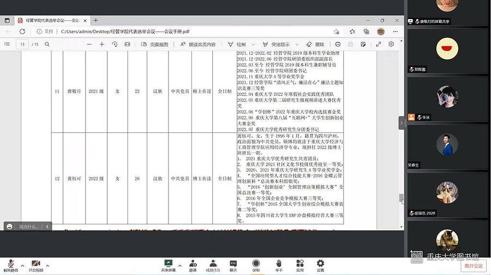Select the 经管学院代表选举会议 PDF tab
Screen dimensions: 491x275
[x=52, y=21]
